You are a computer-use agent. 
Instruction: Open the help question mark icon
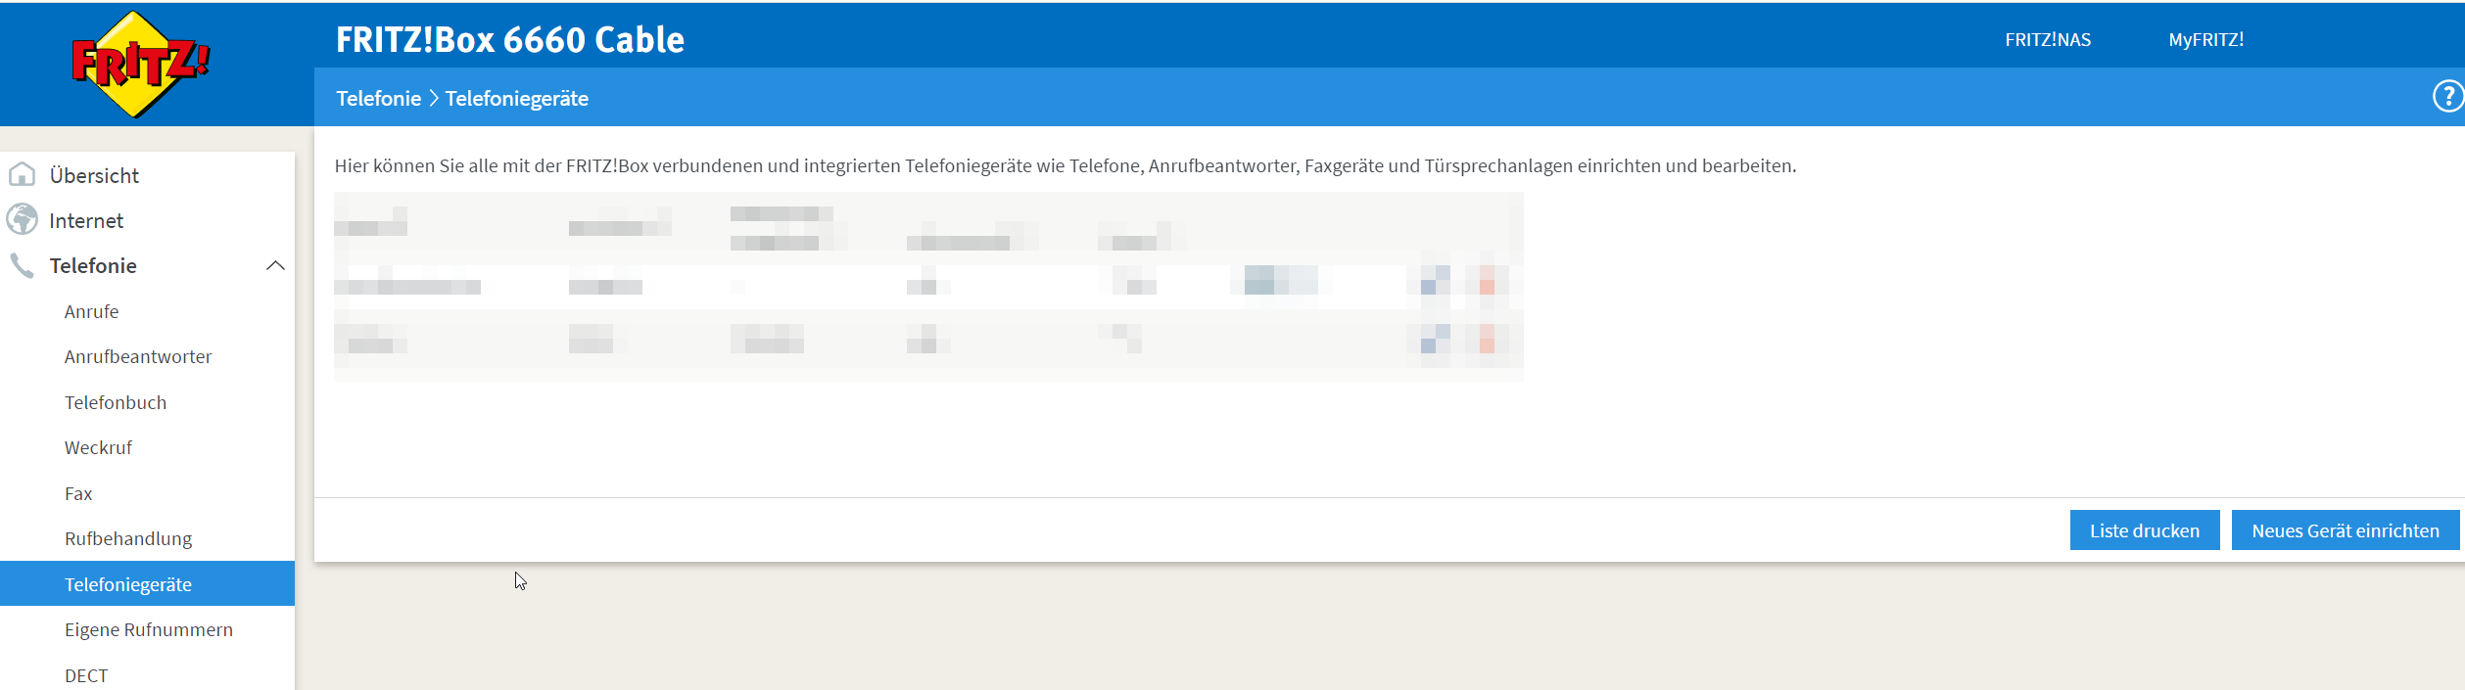[2448, 97]
